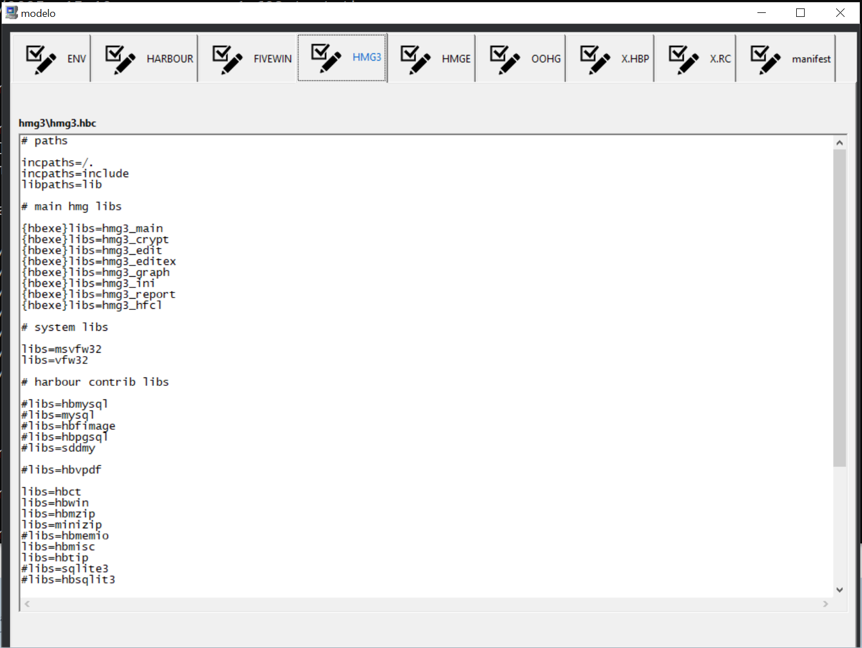Click the "#libs=hbsqlit3" line

tap(68, 579)
